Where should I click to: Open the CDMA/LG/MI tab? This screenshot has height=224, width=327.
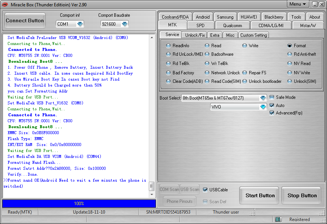pyautogui.click(x=271, y=25)
